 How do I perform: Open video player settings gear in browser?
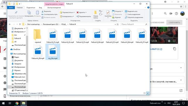click(169, 41)
